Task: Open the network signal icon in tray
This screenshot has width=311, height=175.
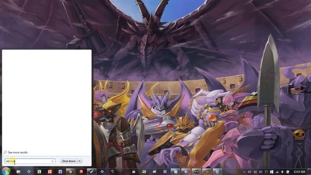Action: 277,172
